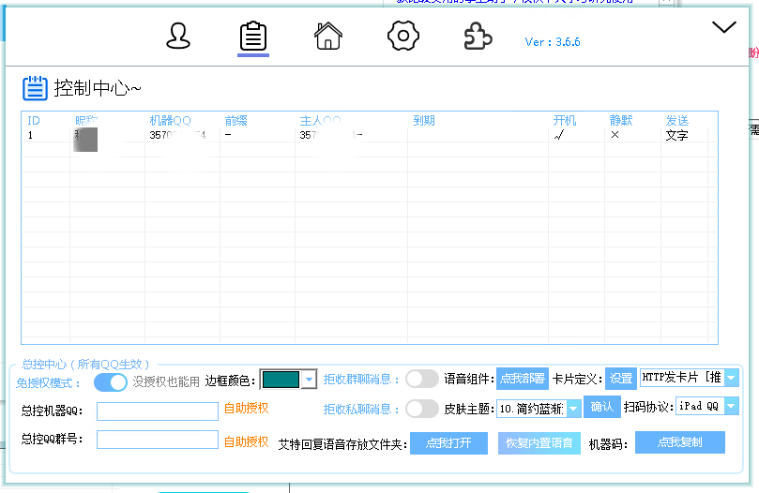Enable the 拒收私聊消息 switch
The width and height of the screenshot is (759, 493).
422,409
